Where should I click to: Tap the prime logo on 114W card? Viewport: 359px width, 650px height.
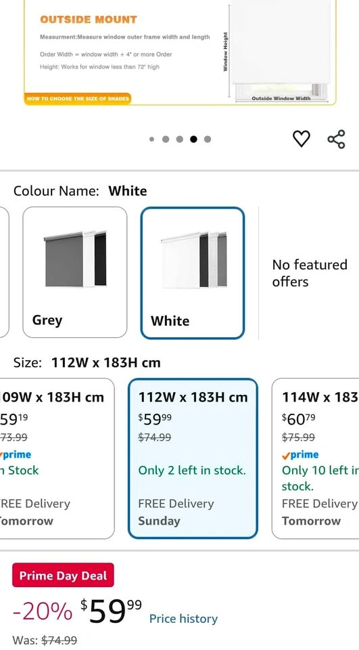300,455
